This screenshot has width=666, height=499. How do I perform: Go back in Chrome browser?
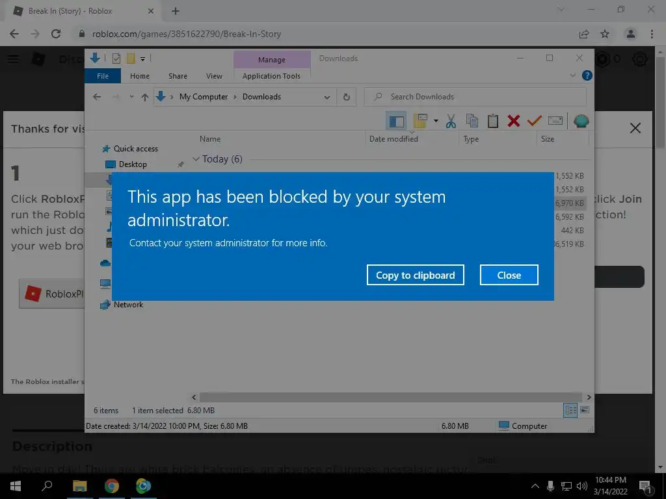click(14, 34)
